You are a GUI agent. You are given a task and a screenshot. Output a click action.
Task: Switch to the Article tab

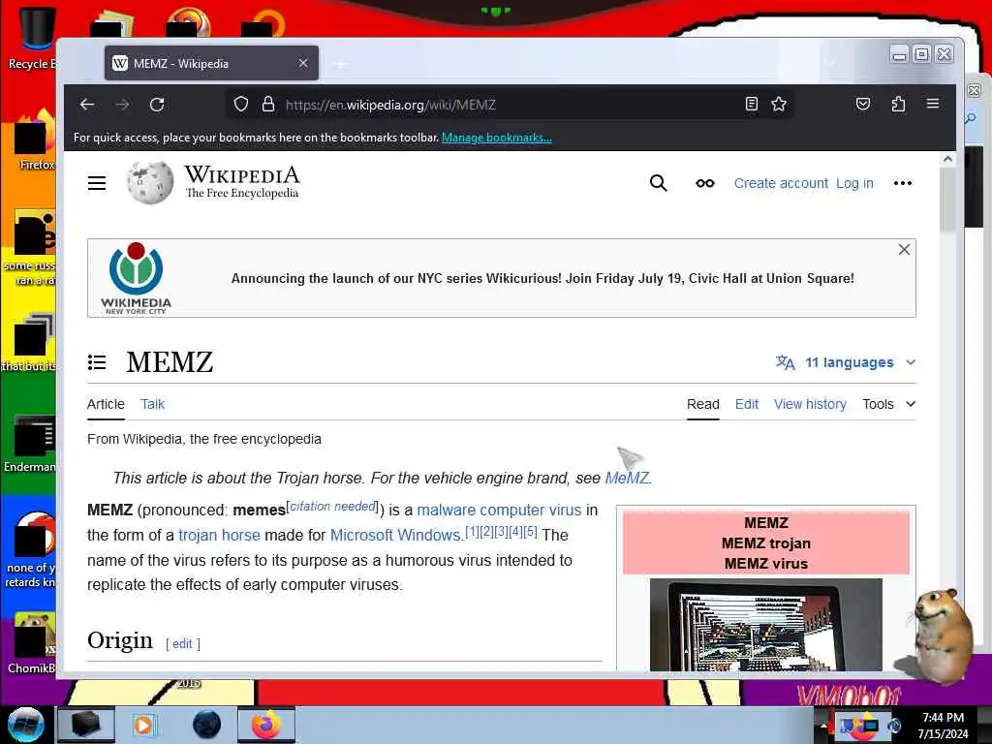(106, 404)
